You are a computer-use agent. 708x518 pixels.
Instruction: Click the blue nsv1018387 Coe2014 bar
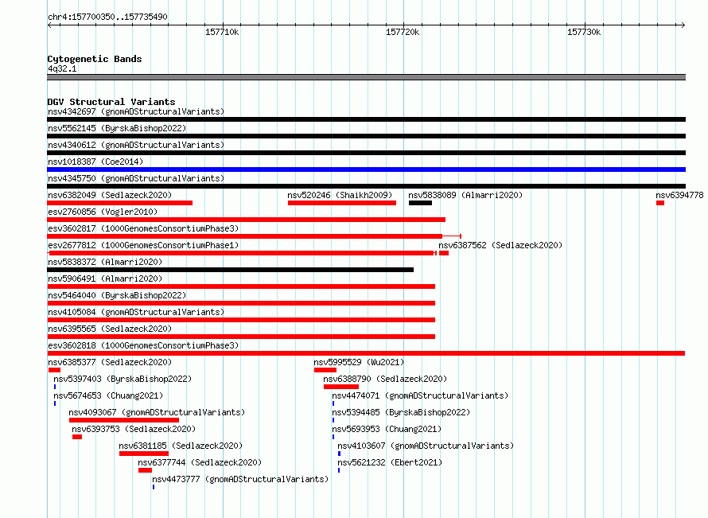coord(366,169)
